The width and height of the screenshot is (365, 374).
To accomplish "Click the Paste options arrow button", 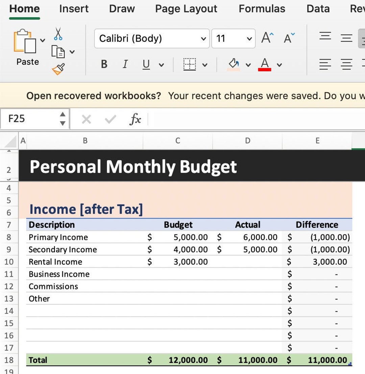I will click(x=43, y=40).
